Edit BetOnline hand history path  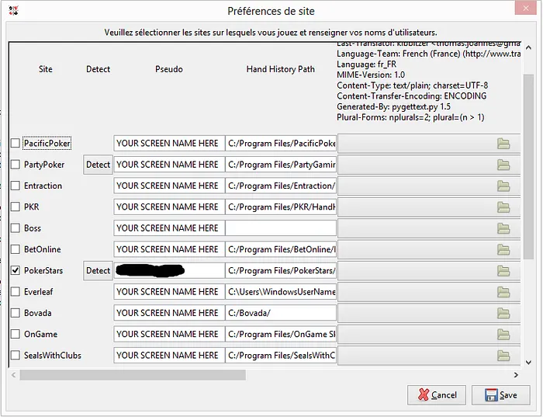281,249
